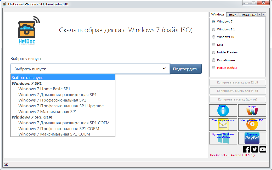Click the Подтвердить button
Viewport: 272px width, 170px height.
click(x=186, y=69)
